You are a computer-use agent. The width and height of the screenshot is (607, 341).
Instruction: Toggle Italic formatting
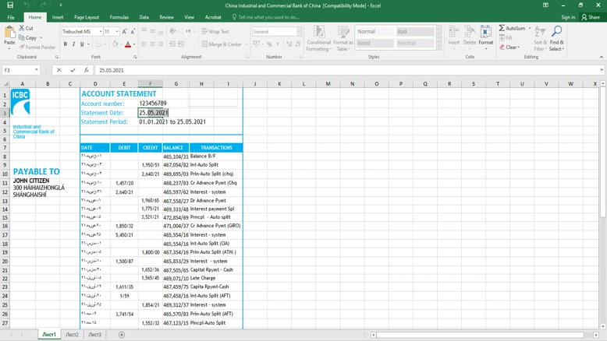(x=73, y=44)
